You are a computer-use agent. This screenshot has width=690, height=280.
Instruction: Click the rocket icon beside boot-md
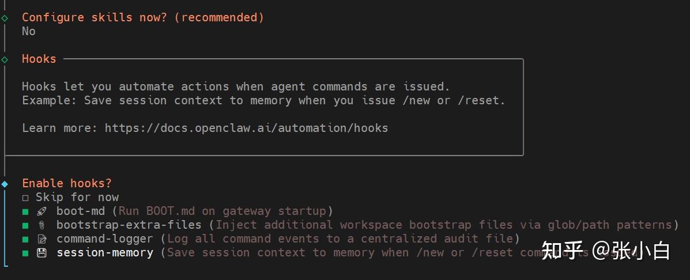[x=42, y=211]
